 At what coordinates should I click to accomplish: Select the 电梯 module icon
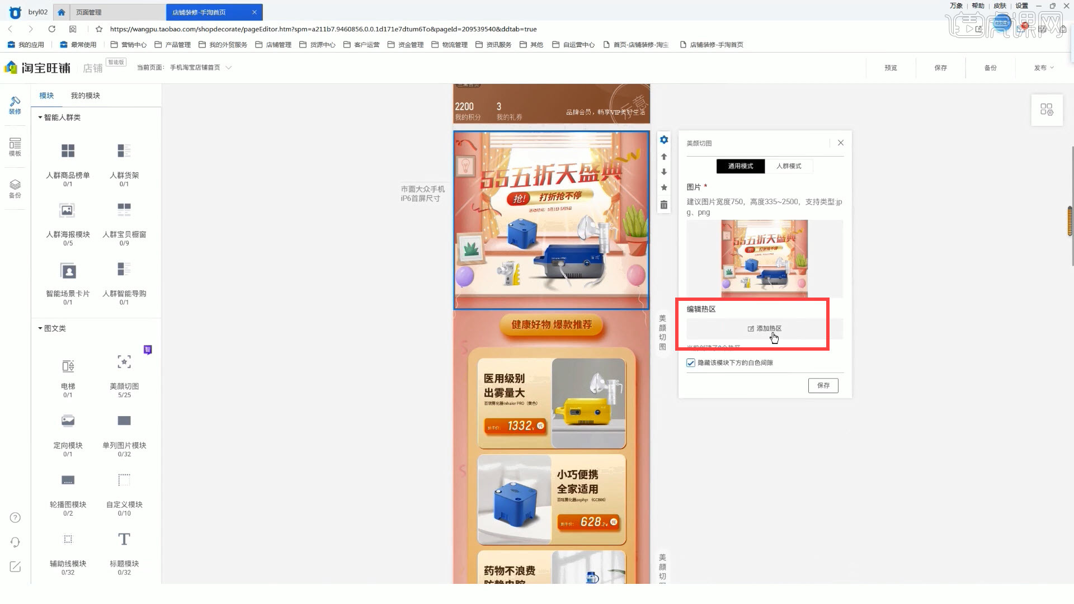pos(68,366)
